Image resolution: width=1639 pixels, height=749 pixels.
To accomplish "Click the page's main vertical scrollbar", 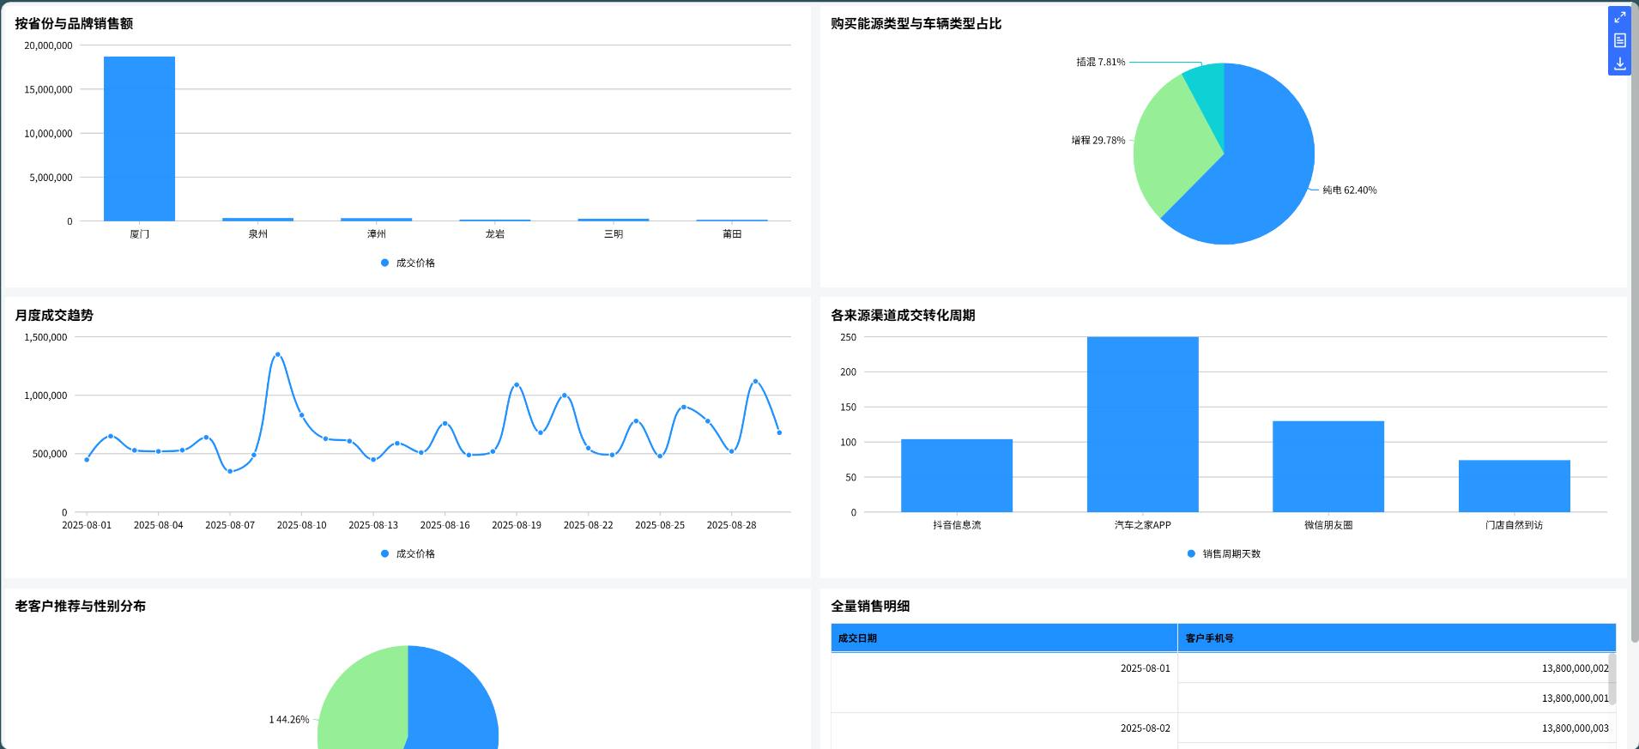I will (1634, 322).
